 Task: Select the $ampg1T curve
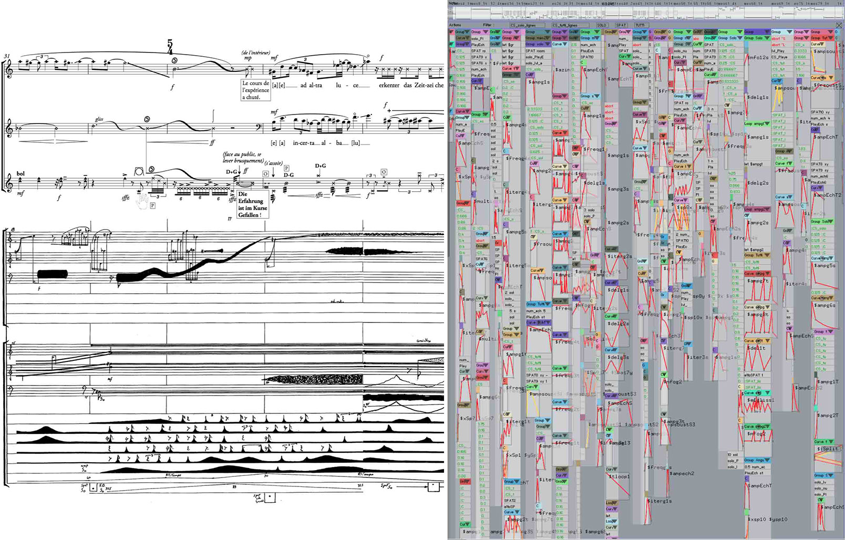tap(828, 382)
